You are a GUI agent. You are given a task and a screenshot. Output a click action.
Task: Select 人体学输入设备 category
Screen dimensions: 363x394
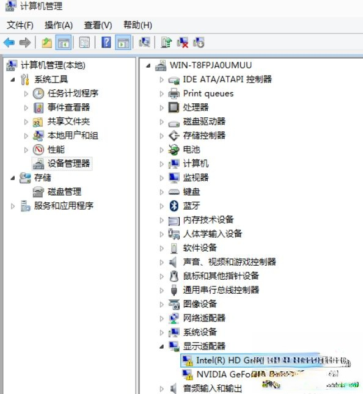(x=213, y=234)
